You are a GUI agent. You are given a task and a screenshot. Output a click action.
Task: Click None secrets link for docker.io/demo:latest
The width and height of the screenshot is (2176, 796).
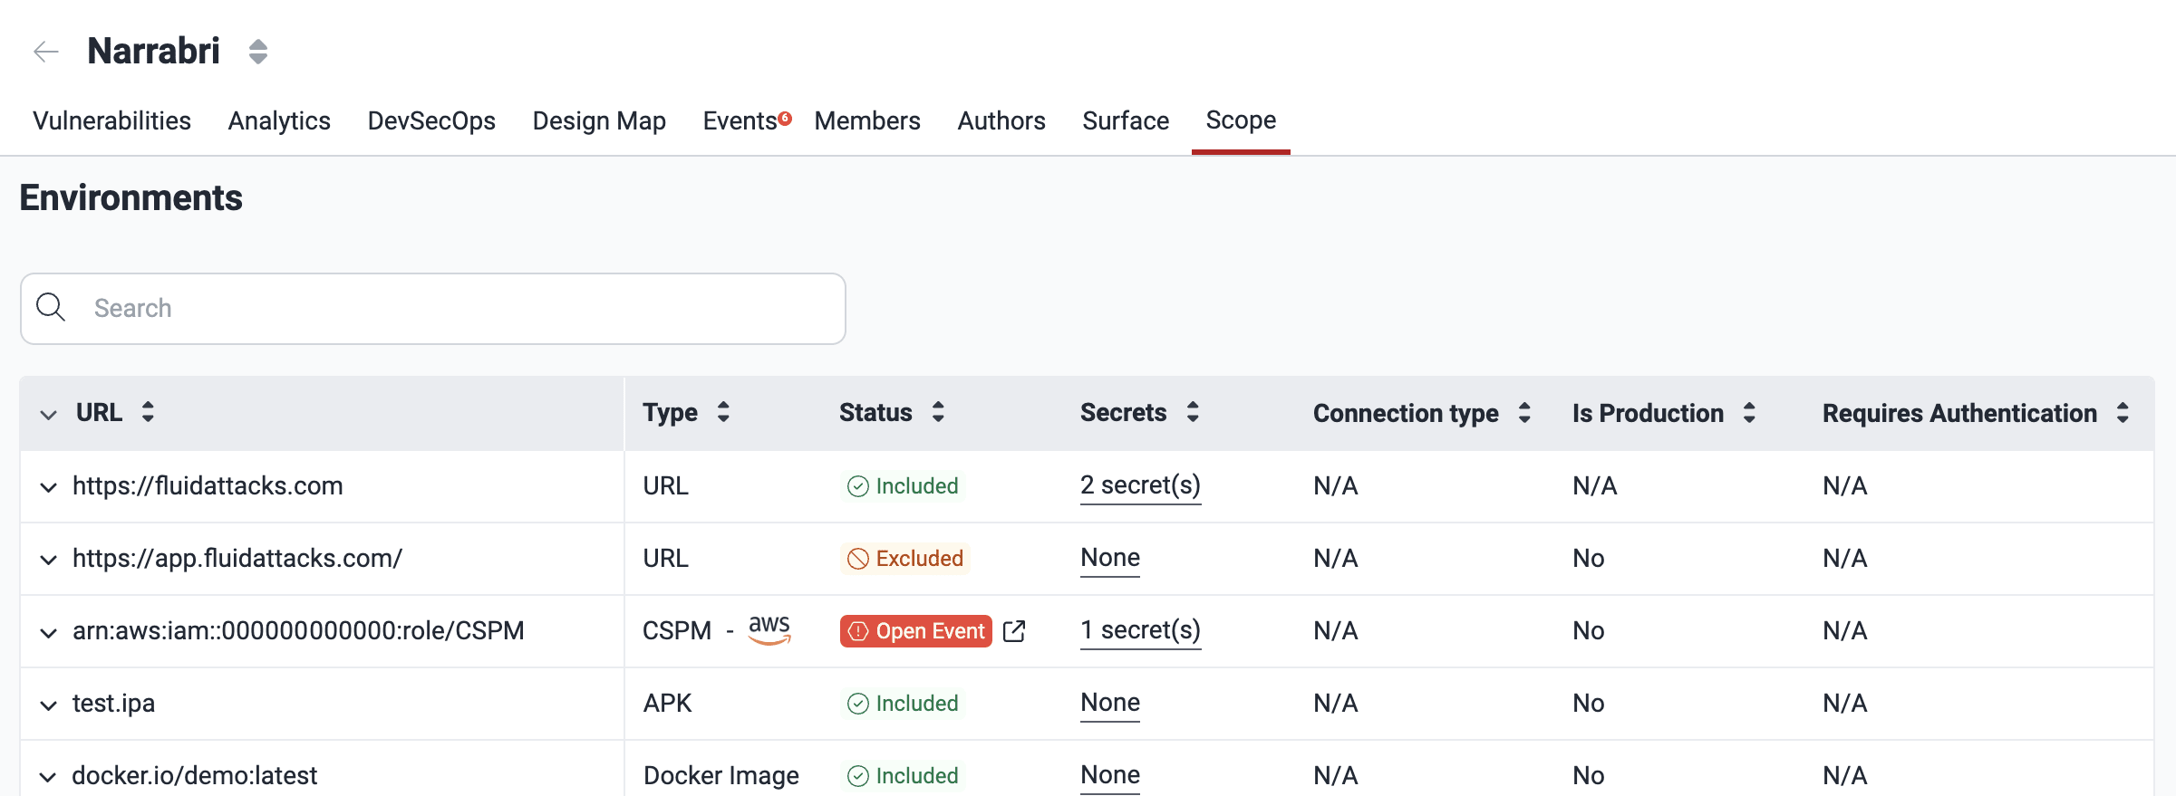coord(1110,775)
